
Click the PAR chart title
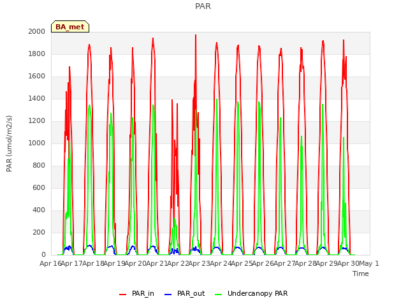click(203, 6)
